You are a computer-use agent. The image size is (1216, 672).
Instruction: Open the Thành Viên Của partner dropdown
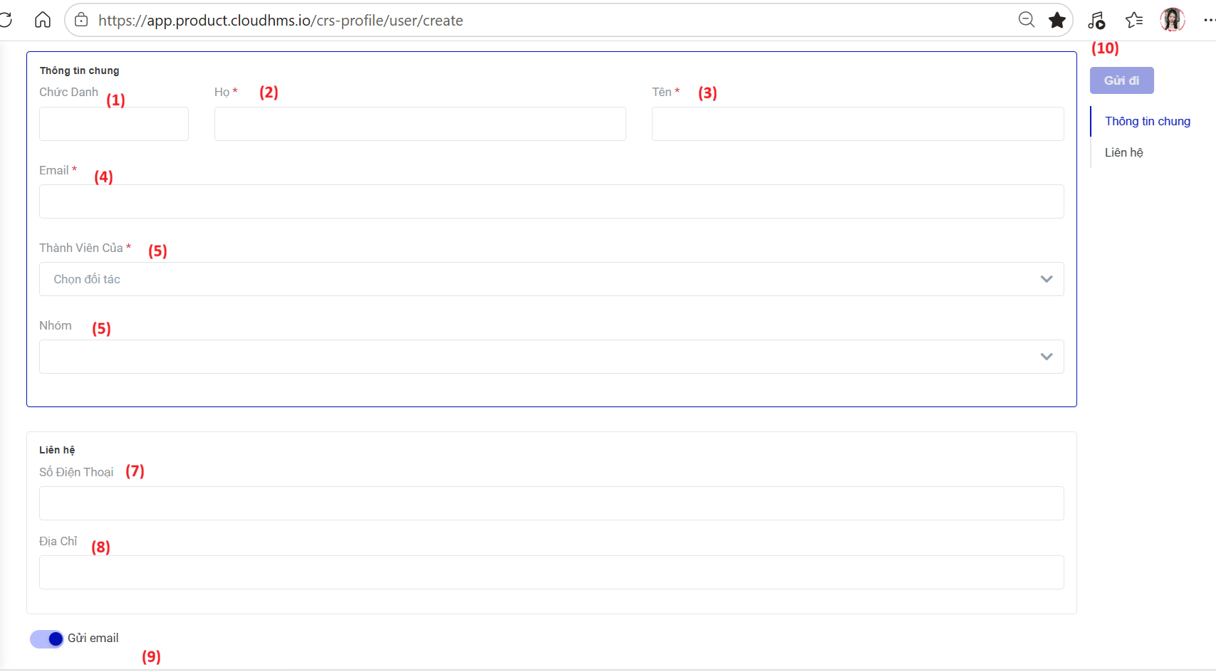pos(551,279)
